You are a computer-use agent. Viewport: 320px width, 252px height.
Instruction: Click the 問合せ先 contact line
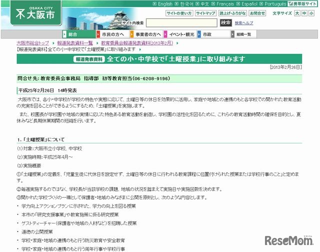(159, 78)
